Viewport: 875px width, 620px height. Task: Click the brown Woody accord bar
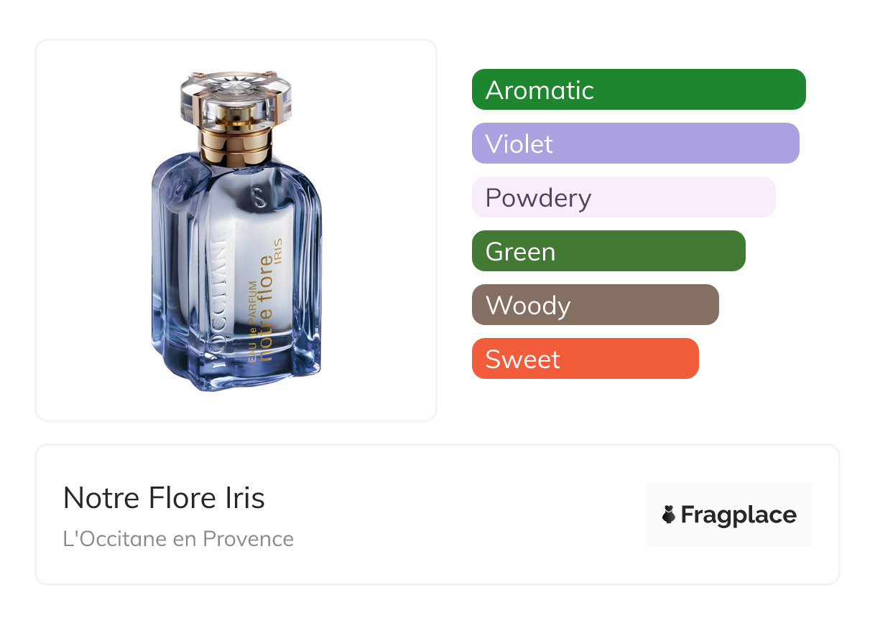[x=595, y=305]
